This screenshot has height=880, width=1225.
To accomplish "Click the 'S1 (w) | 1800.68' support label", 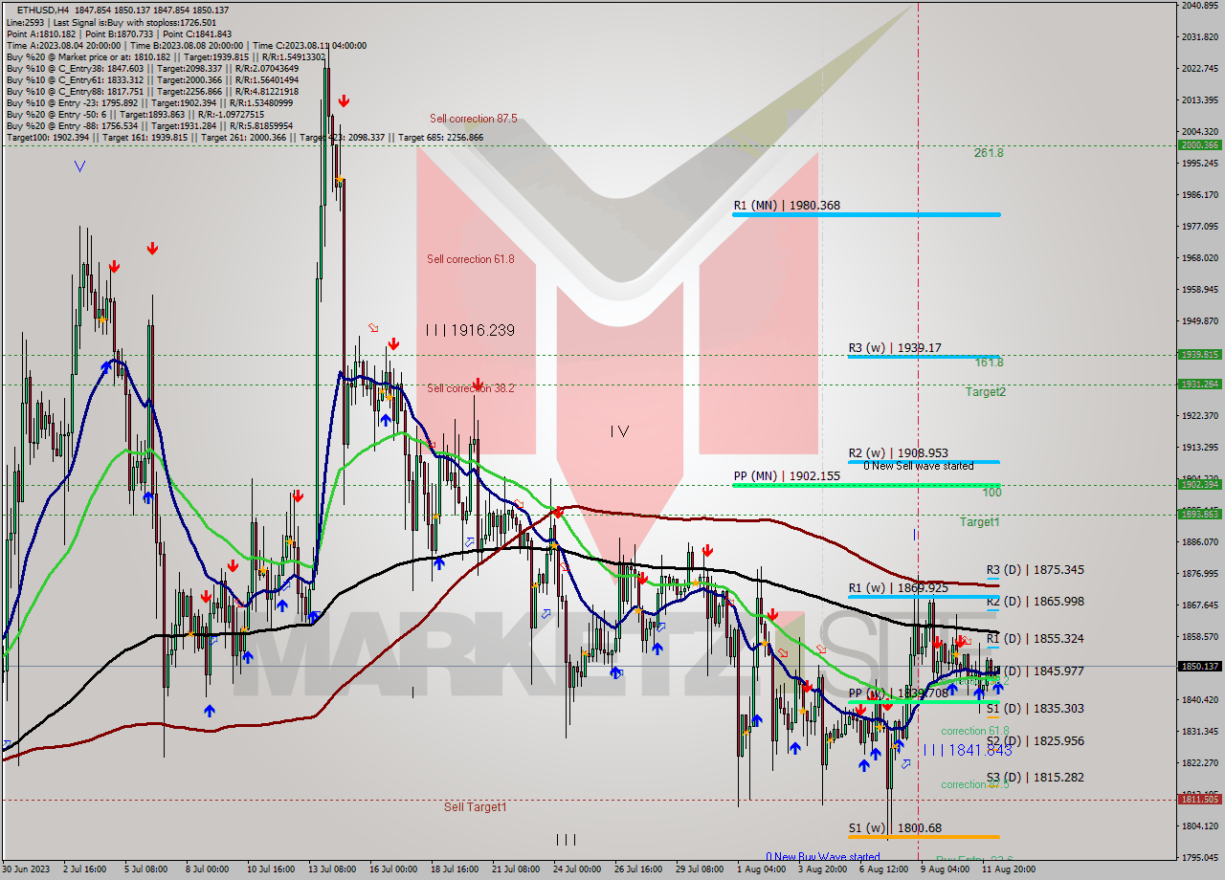I will coord(895,828).
